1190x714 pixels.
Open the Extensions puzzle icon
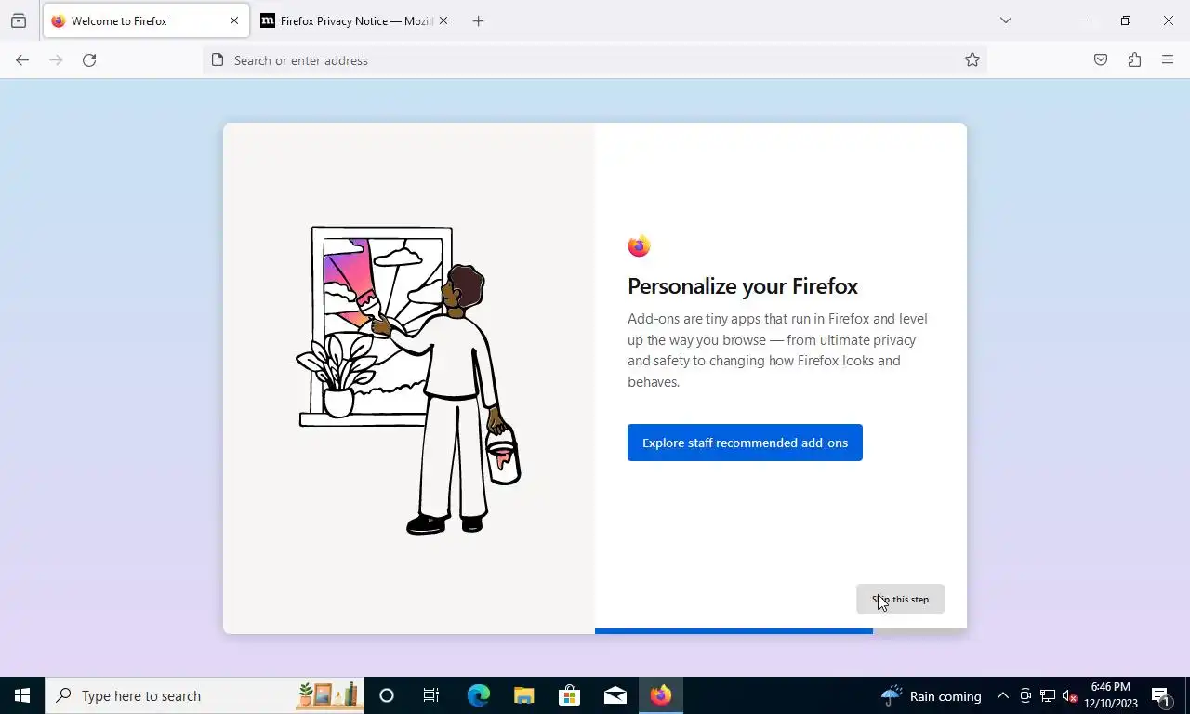point(1134,60)
